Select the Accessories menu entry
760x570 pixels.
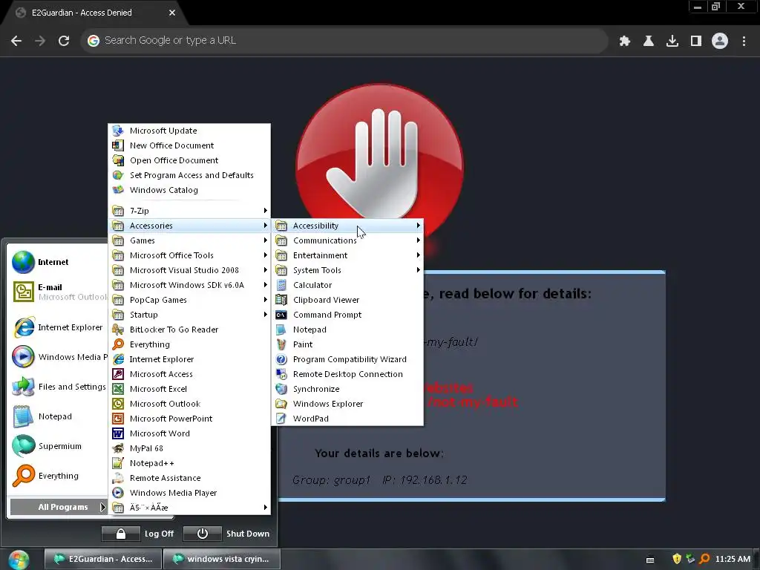point(189,226)
